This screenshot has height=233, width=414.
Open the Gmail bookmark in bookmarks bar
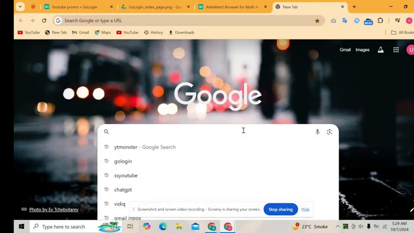[x=81, y=32]
